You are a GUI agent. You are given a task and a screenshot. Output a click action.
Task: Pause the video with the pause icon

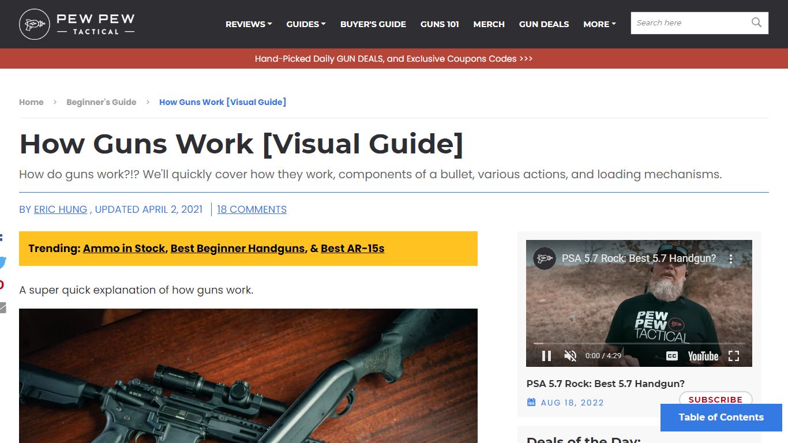pyautogui.click(x=546, y=356)
